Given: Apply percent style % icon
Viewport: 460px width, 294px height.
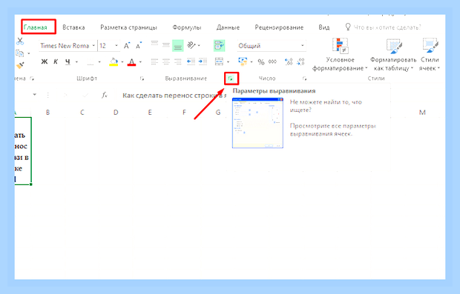Looking at the screenshot, I should [x=261, y=61].
